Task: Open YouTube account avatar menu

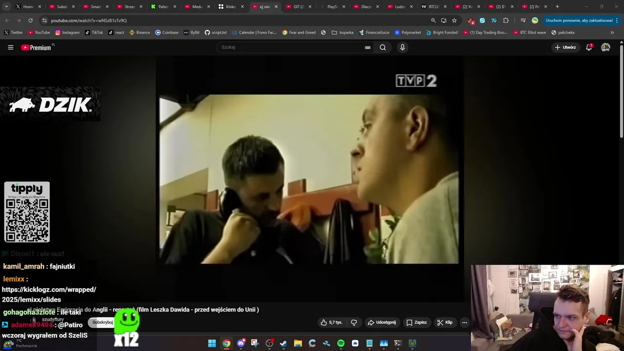Action: 605,47
